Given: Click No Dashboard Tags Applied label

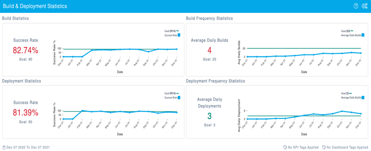Looking at the screenshot, I should point(347,148).
